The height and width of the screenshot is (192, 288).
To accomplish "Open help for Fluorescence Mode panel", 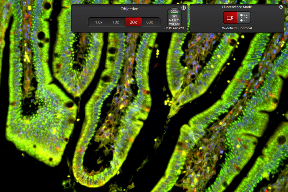I will pos(281,7).
